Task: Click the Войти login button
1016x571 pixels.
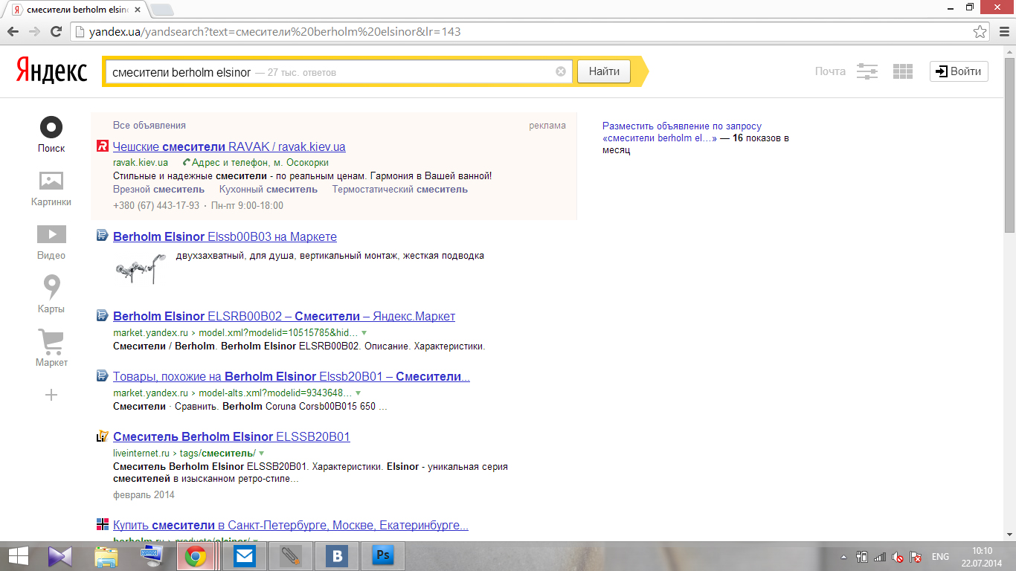Action: tap(959, 71)
